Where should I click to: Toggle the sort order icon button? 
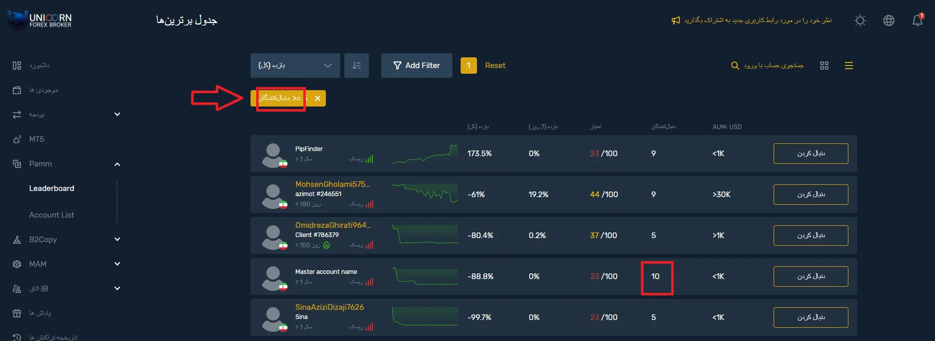point(357,66)
